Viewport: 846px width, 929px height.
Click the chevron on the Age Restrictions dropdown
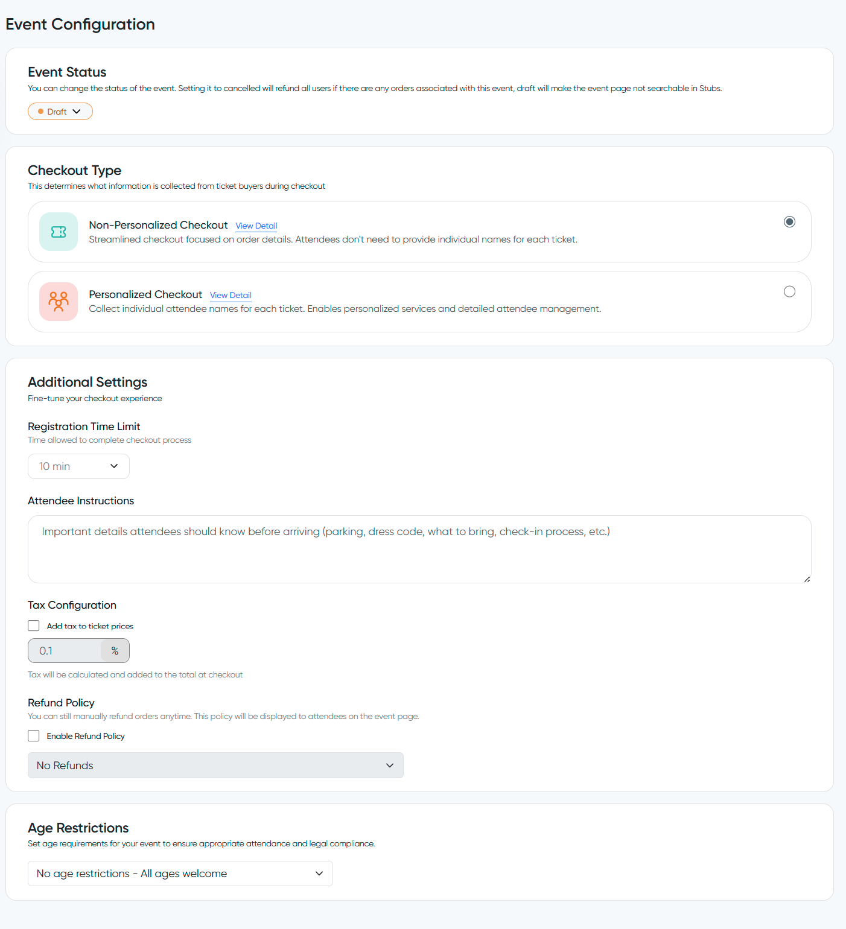(x=319, y=873)
